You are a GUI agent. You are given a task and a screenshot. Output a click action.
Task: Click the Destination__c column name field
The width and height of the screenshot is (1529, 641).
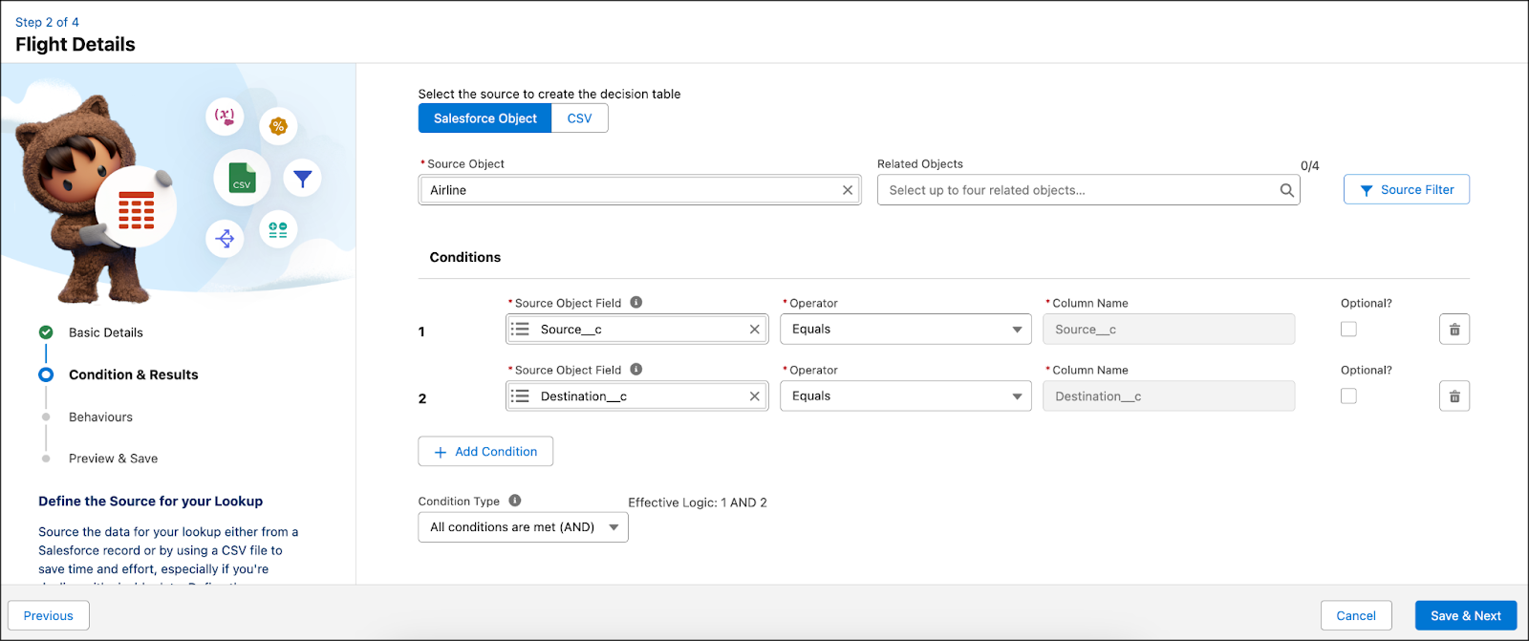click(1169, 396)
